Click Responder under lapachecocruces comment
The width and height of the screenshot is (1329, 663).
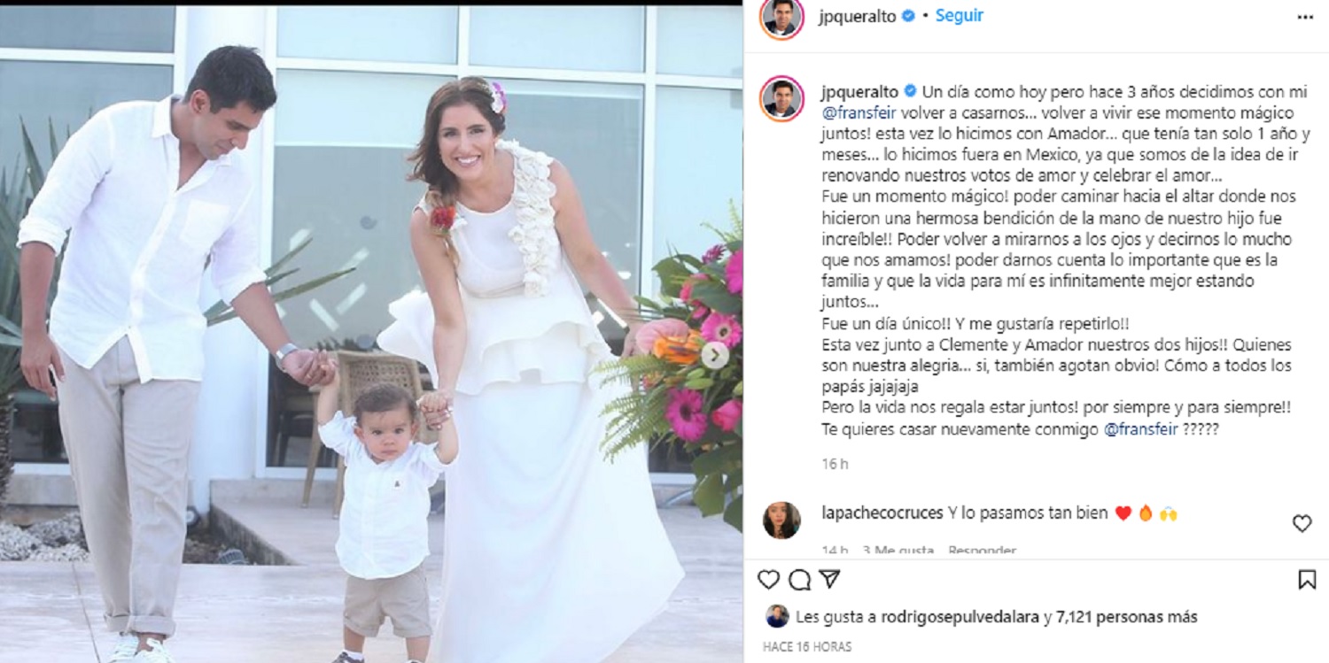(x=982, y=551)
